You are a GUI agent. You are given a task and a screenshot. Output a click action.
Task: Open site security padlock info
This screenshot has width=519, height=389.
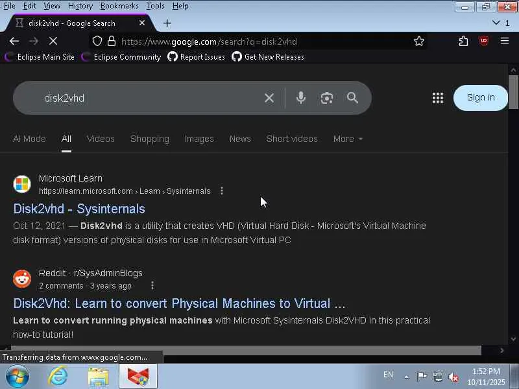pyautogui.click(x=112, y=41)
